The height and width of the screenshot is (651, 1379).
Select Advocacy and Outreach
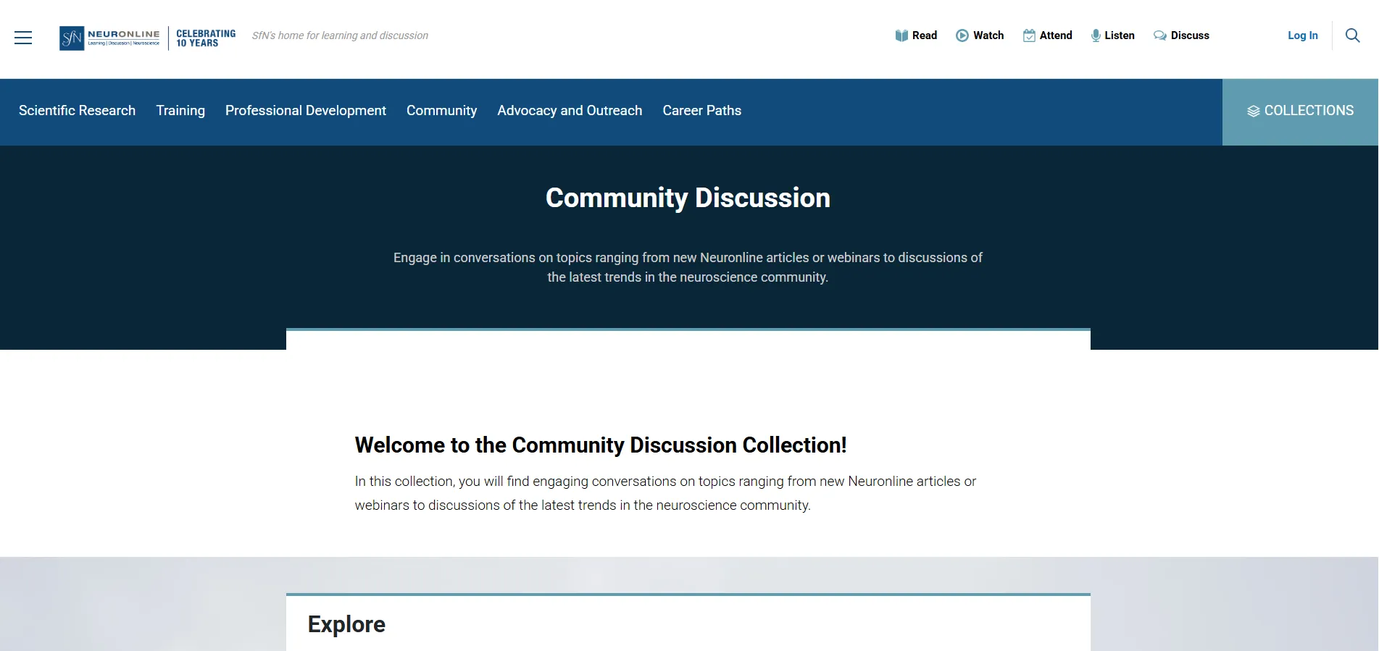(570, 111)
